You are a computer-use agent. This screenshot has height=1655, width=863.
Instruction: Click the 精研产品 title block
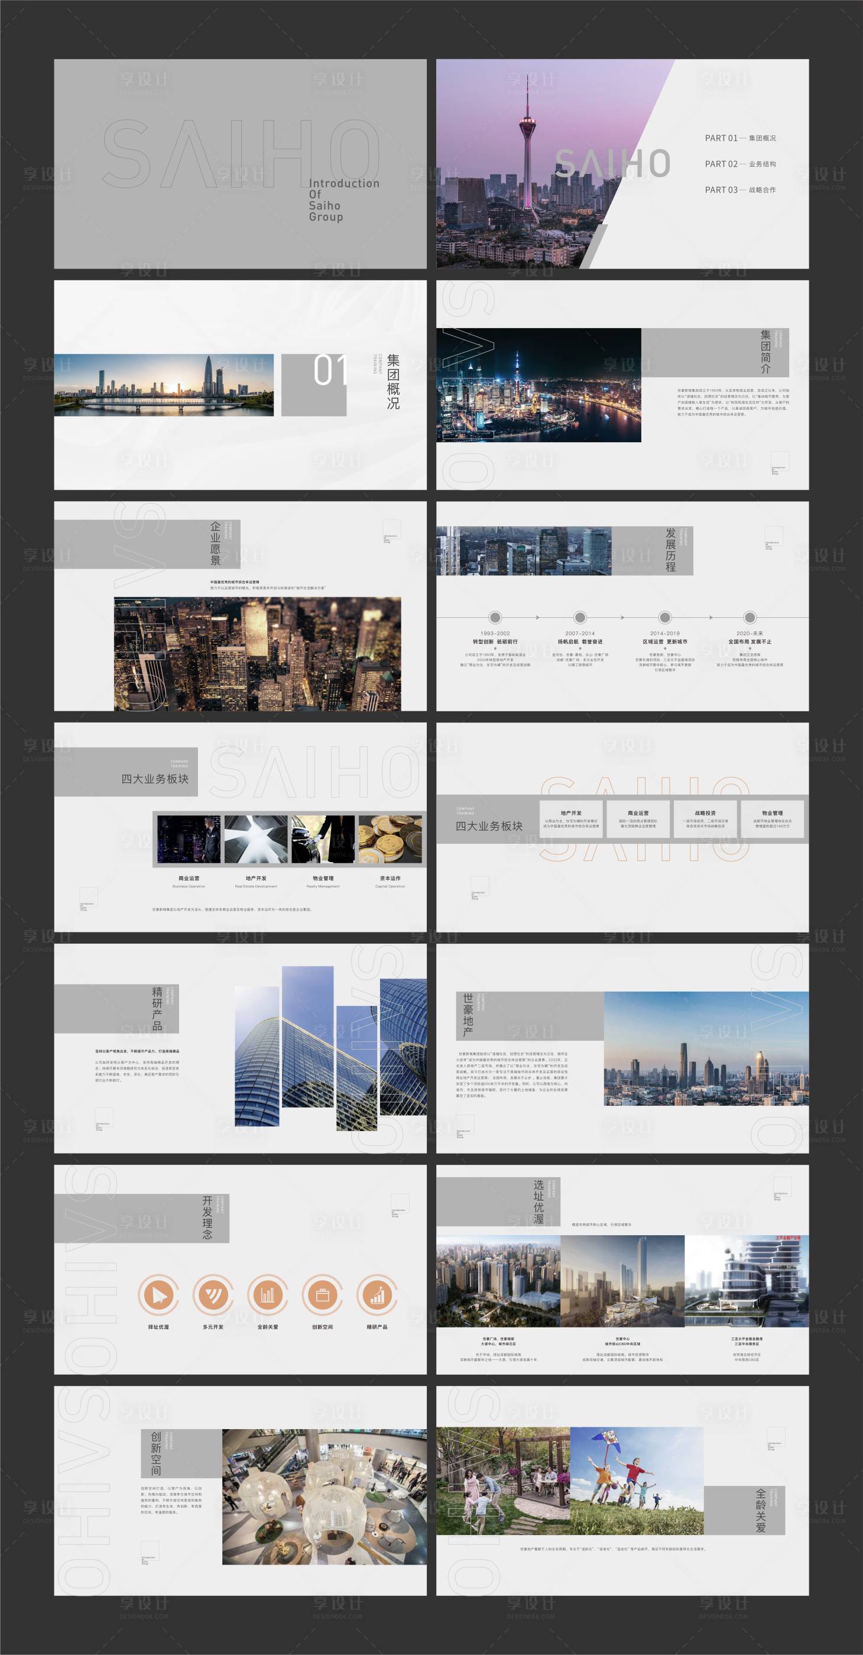pos(116,1009)
